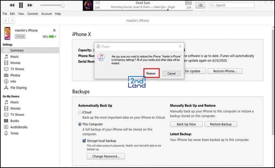This screenshot has height=168, width=275.
Task: Click the iPhone device icon in sidebar
Action: [x=7, y=33]
